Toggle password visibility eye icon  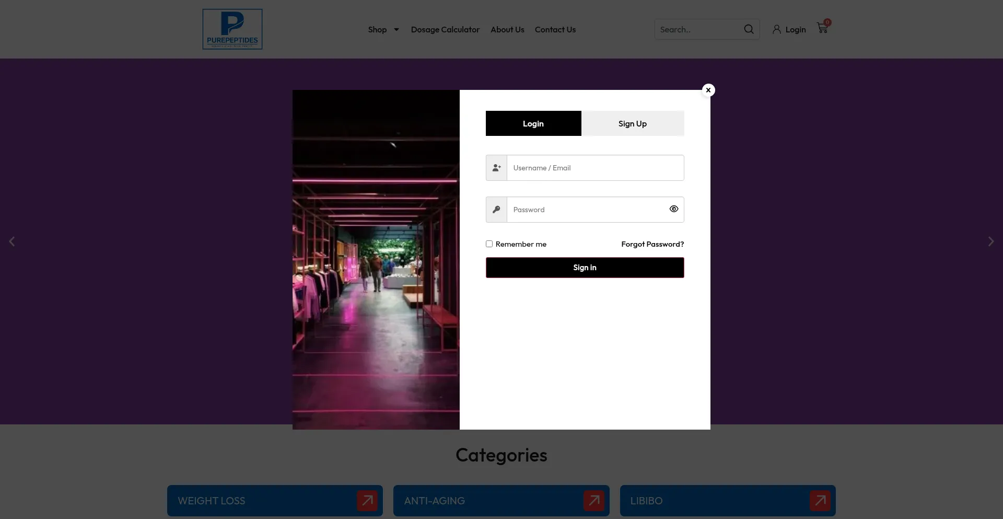(674, 209)
